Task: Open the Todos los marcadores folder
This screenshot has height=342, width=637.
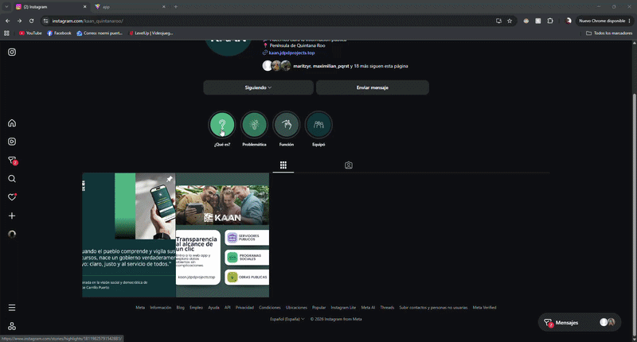Action: coord(609,33)
